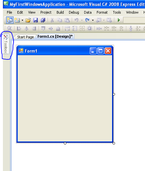The height and width of the screenshot is (171, 145).
Task: Open the Data menu
Action: click(88, 12)
